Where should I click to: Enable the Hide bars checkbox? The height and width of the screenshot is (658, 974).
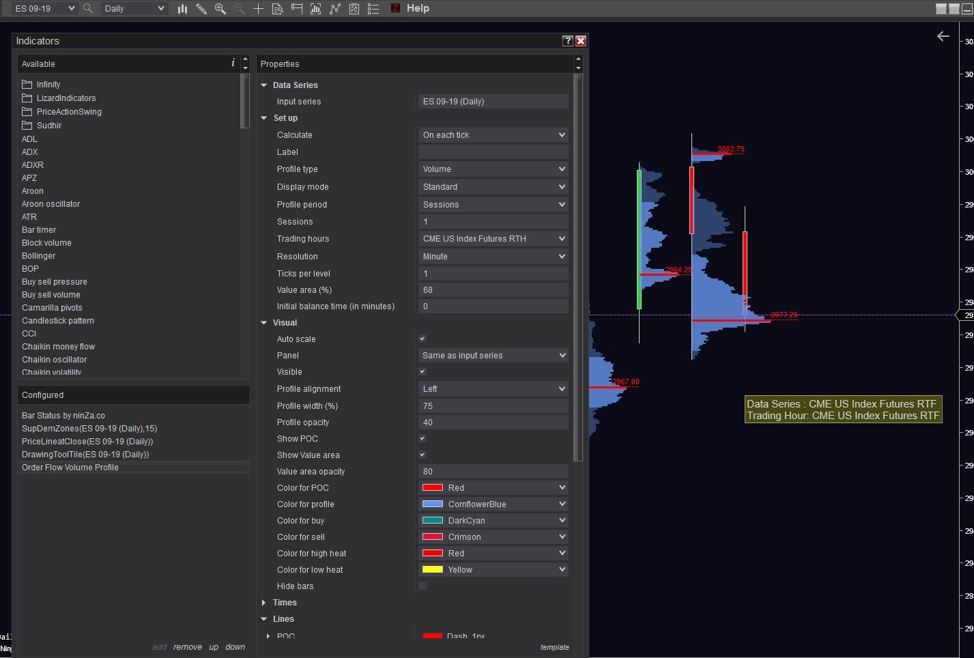tap(422, 586)
